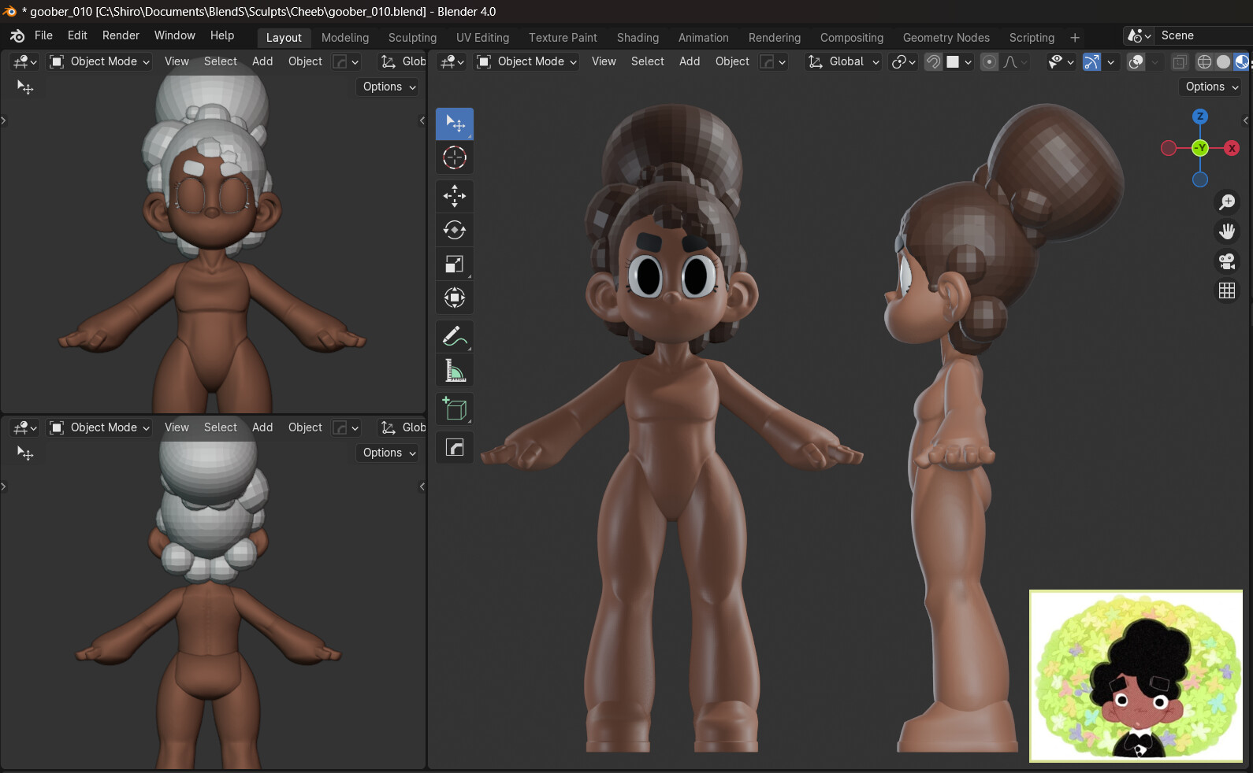Screen dimensions: 1253x773
Task: Add a new workspace with plus icon
Action: click(x=1074, y=38)
